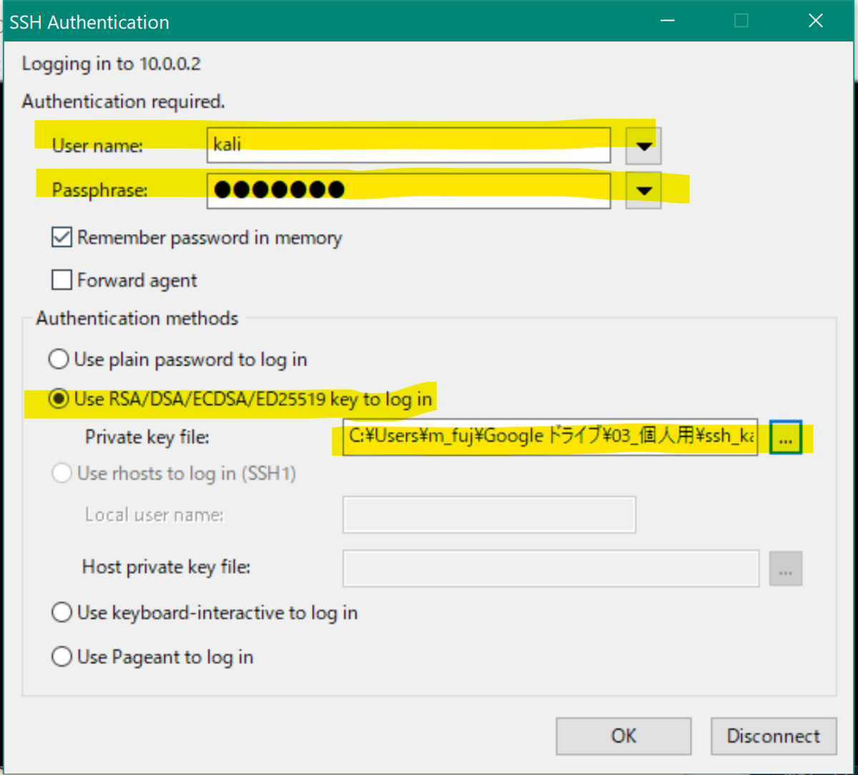Click the Host private key file browse button
Viewport: 858px width, 775px height.
pos(785,568)
